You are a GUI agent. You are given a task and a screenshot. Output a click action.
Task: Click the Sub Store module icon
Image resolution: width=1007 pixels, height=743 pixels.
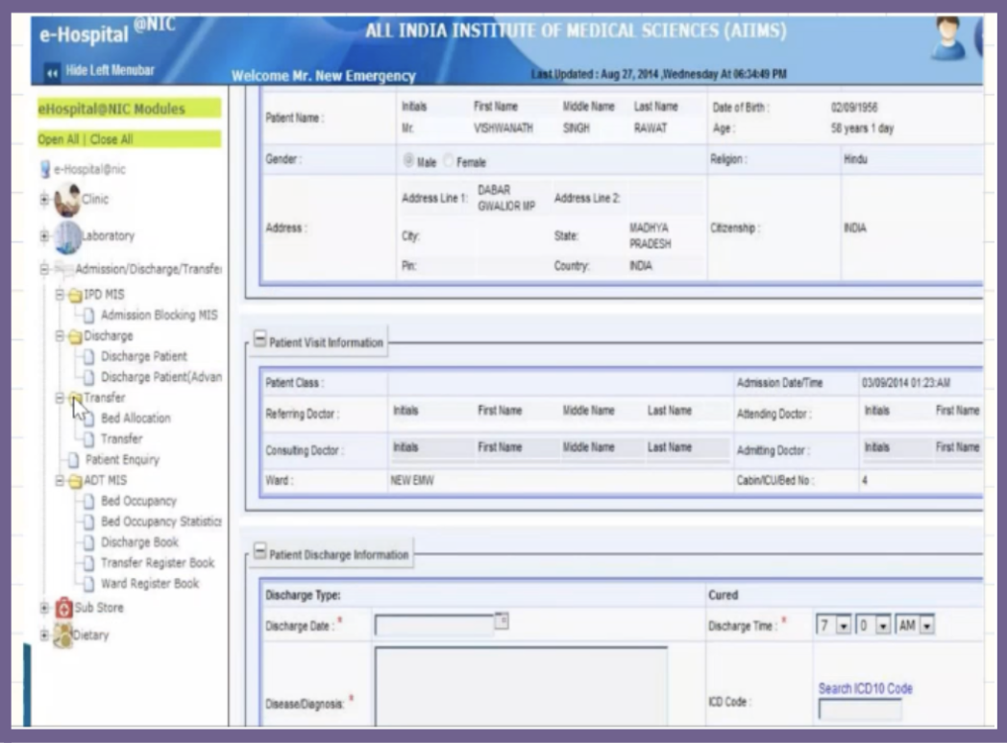click(x=63, y=608)
